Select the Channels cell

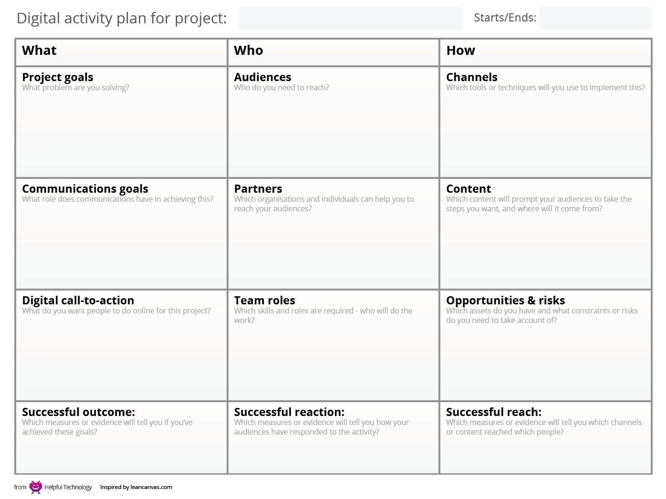(545, 122)
